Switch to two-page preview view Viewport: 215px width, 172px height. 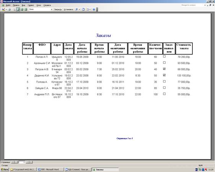pyautogui.click(x=22, y=10)
